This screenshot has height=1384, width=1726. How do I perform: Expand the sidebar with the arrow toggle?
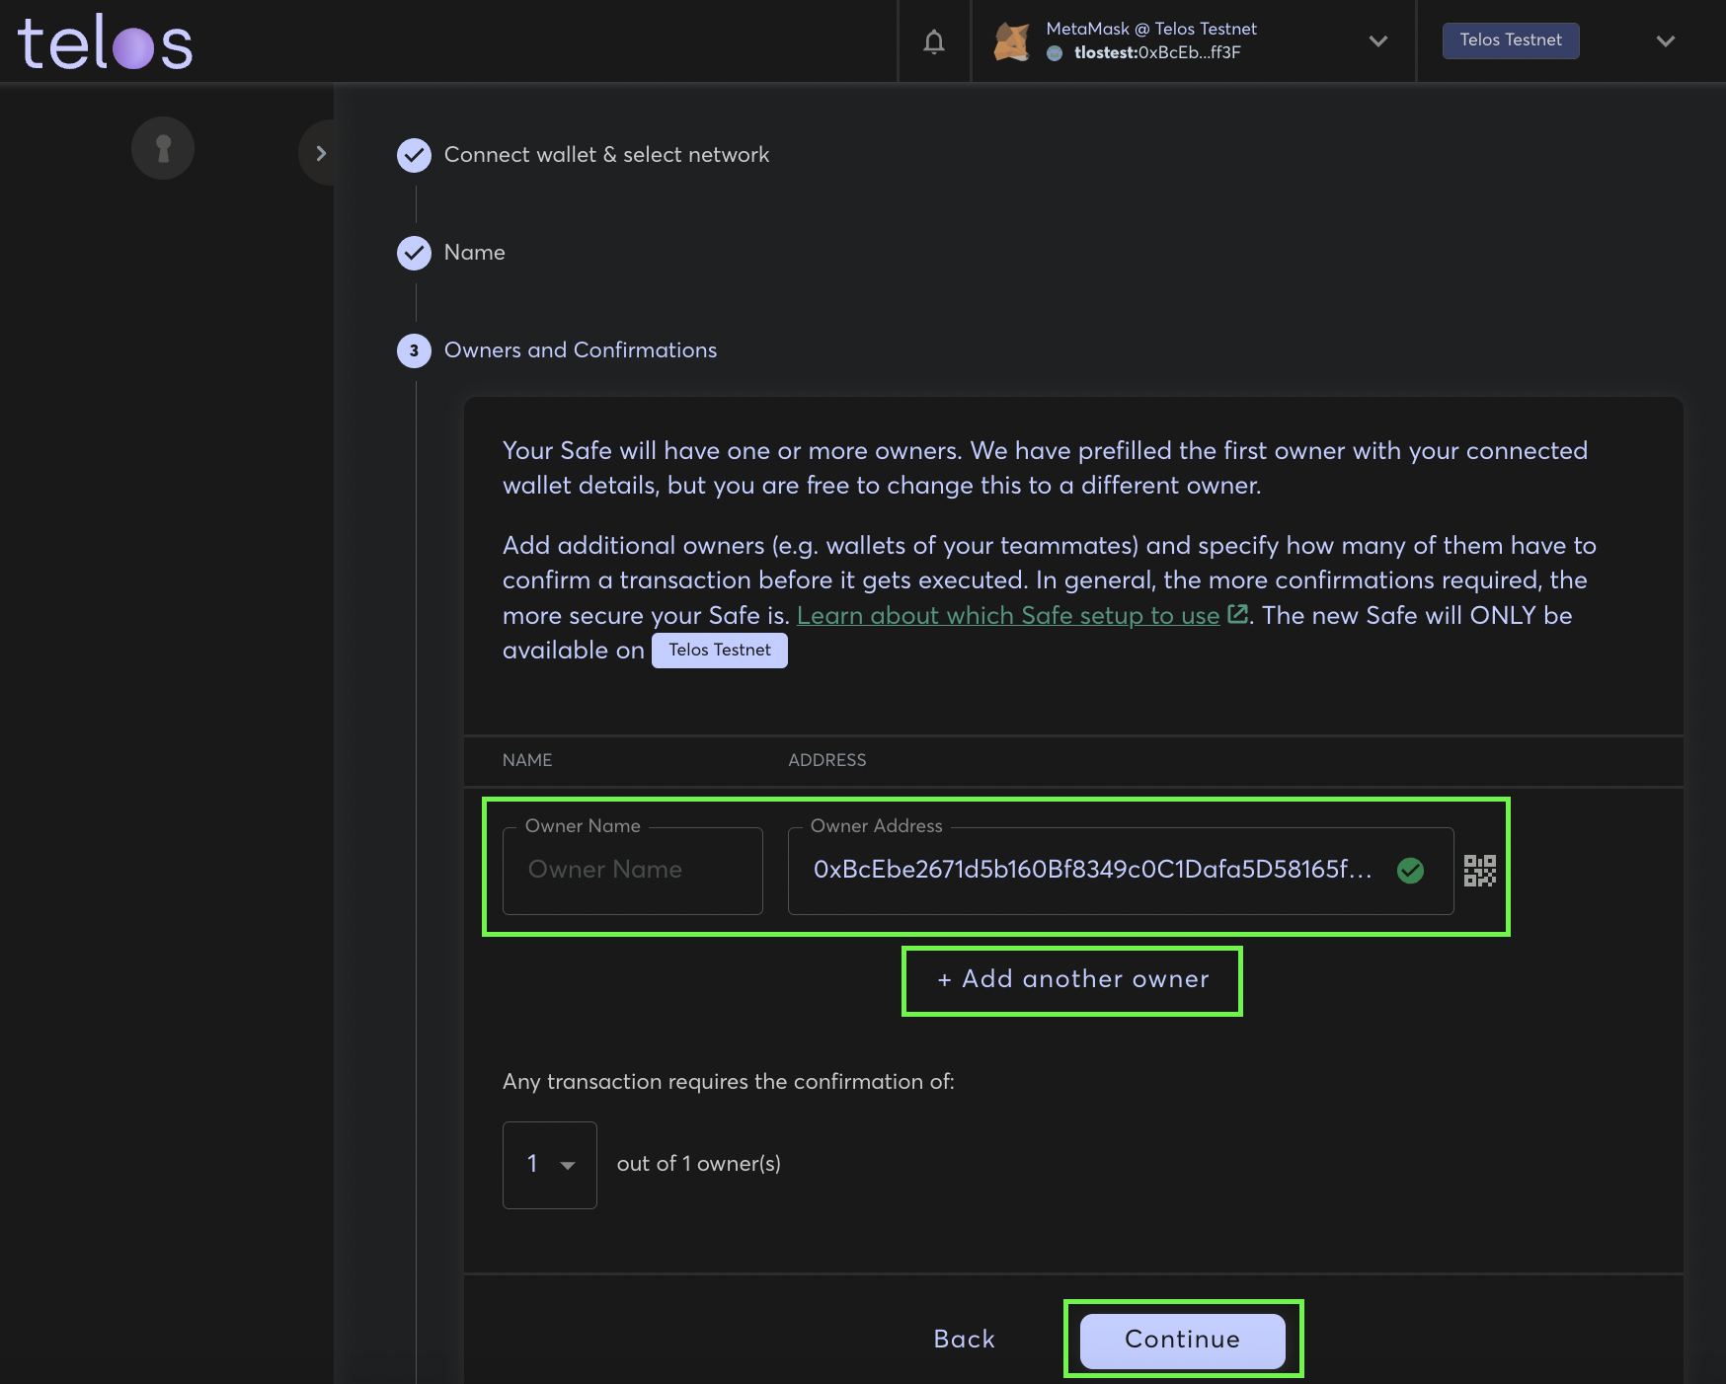coord(320,153)
